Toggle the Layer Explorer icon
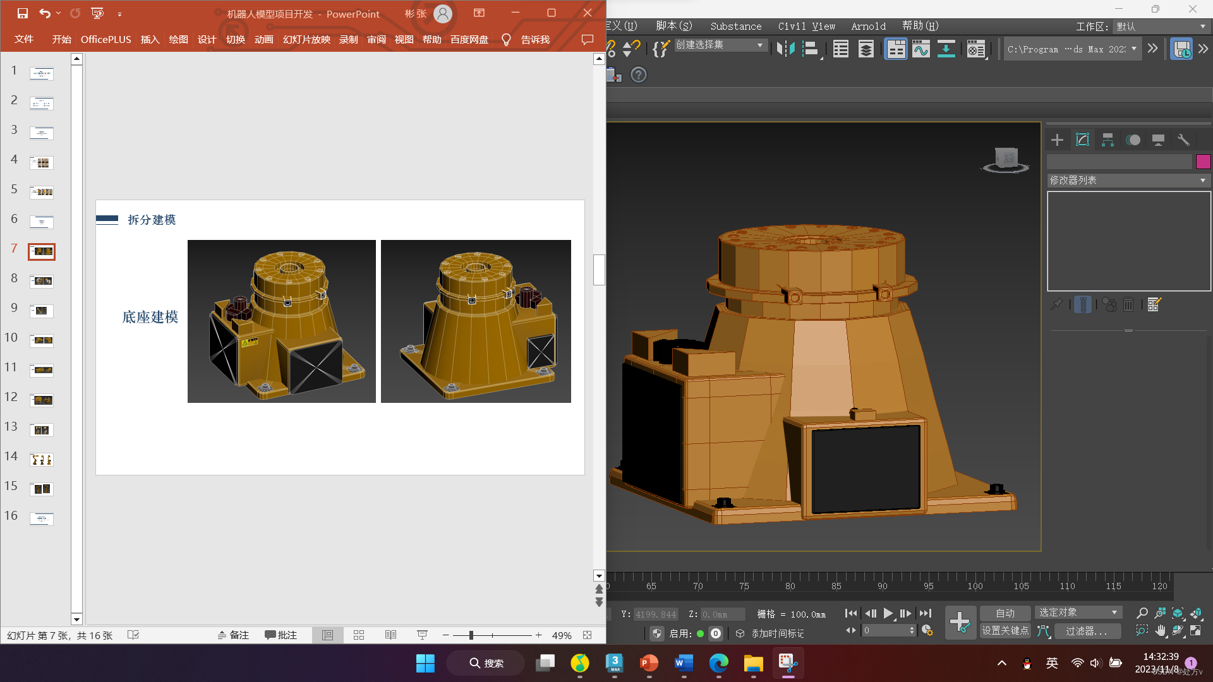Image resolution: width=1213 pixels, height=682 pixels. pyautogui.click(x=866, y=49)
